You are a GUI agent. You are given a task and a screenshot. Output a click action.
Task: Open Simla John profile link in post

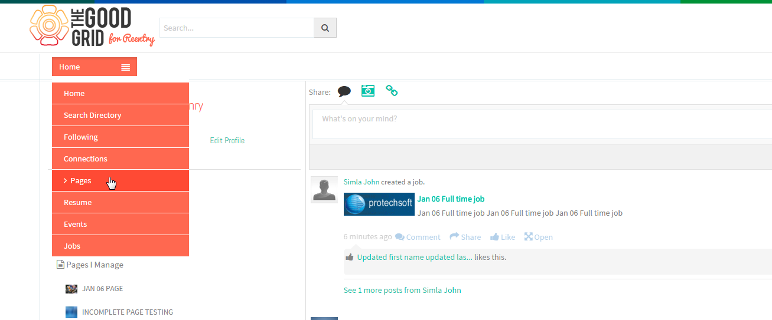pos(361,182)
